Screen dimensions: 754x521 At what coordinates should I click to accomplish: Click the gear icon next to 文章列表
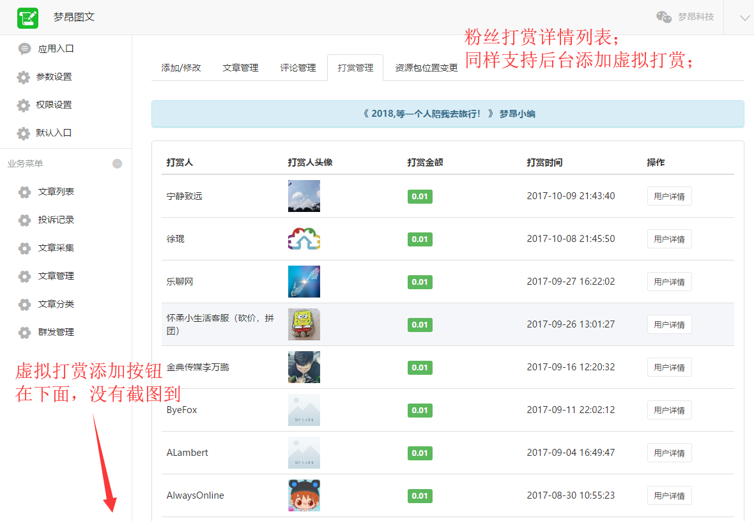(x=24, y=192)
